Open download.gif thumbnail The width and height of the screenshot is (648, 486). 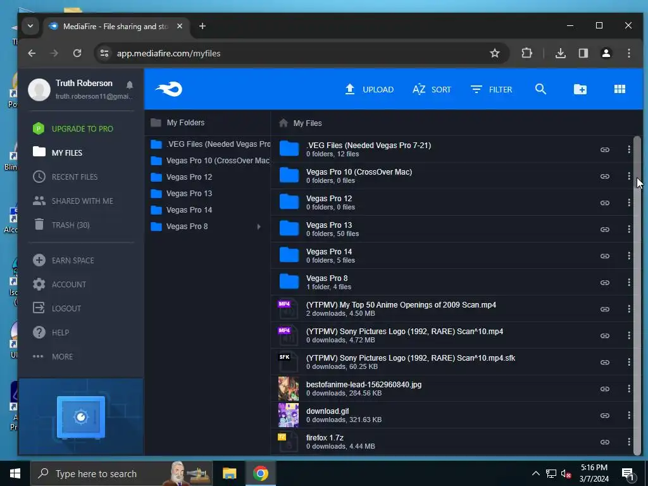coord(289,415)
